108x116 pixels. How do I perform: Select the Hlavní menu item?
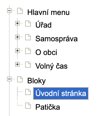point(48,12)
